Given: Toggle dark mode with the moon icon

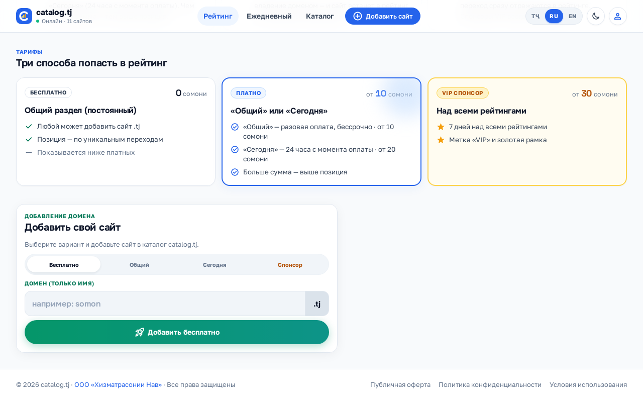Looking at the screenshot, I should pyautogui.click(x=596, y=16).
